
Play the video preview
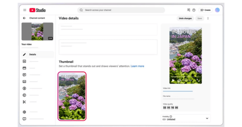coord(173,80)
